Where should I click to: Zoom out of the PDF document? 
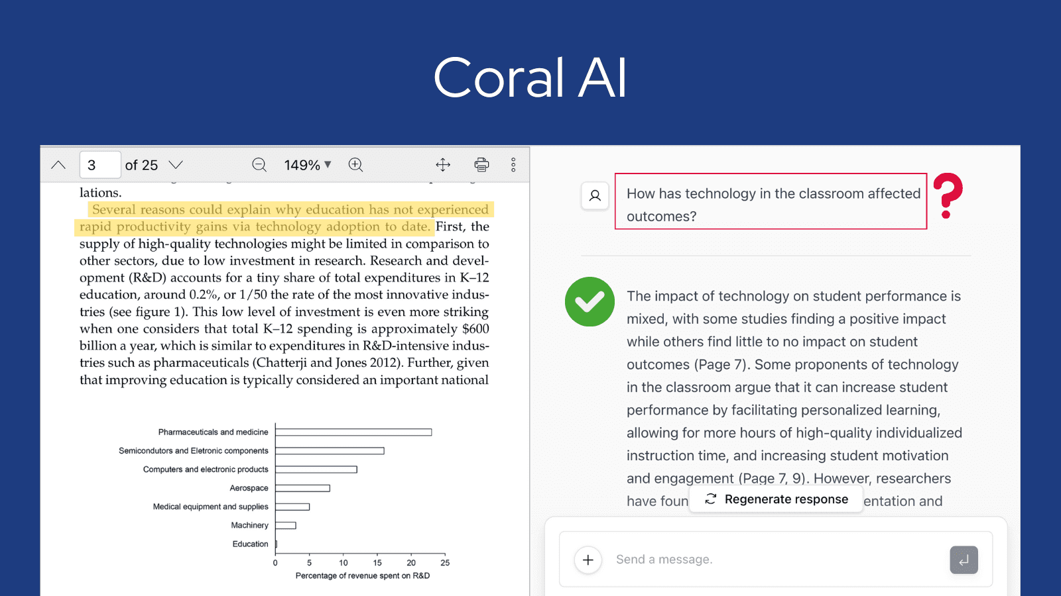click(x=259, y=164)
